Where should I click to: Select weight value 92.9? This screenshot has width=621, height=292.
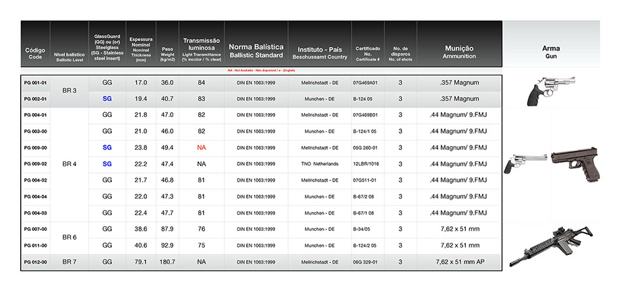(167, 246)
